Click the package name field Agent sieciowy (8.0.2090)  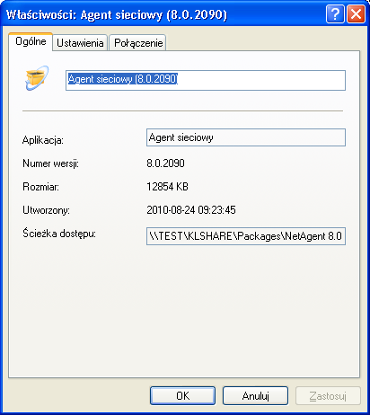tap(206, 80)
